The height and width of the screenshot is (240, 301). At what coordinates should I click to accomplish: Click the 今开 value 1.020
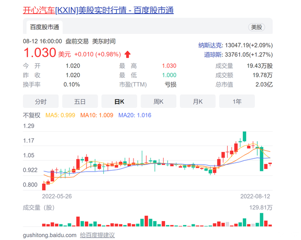pos(73,66)
